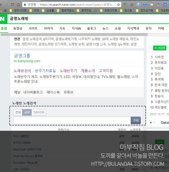This screenshot has width=169, height=172.
Task: Click the 1~10위 ranking button
Action: tap(160, 48)
